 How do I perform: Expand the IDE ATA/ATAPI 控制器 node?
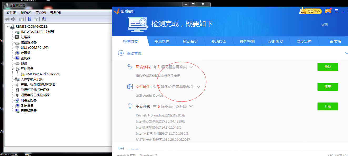click(x=13, y=32)
